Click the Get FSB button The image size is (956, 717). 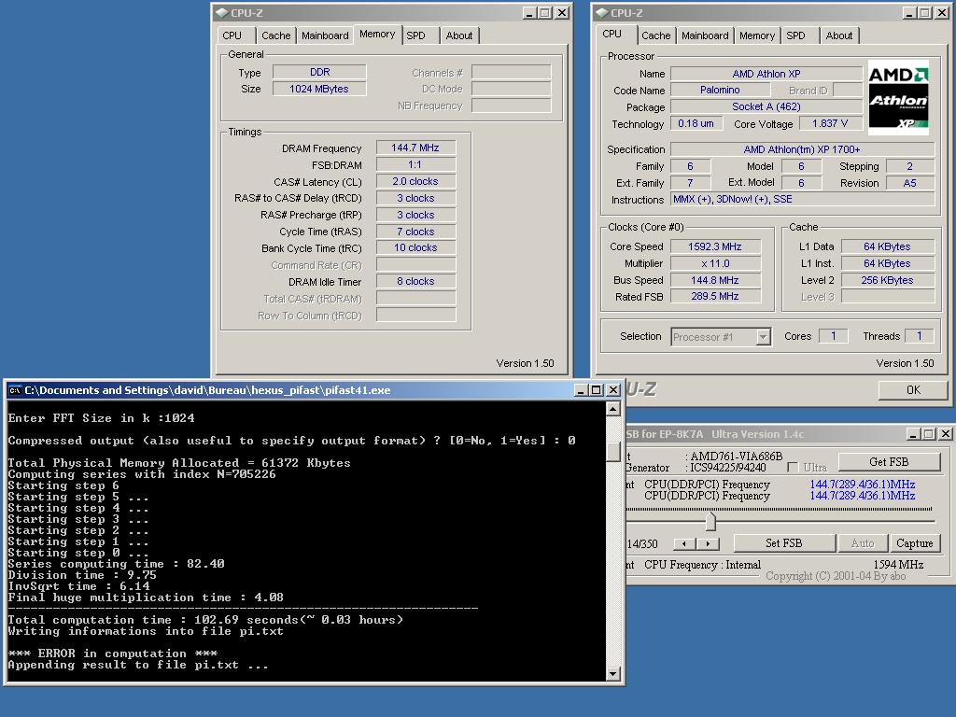889,461
